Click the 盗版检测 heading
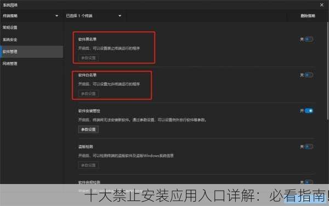 [x=86, y=147]
